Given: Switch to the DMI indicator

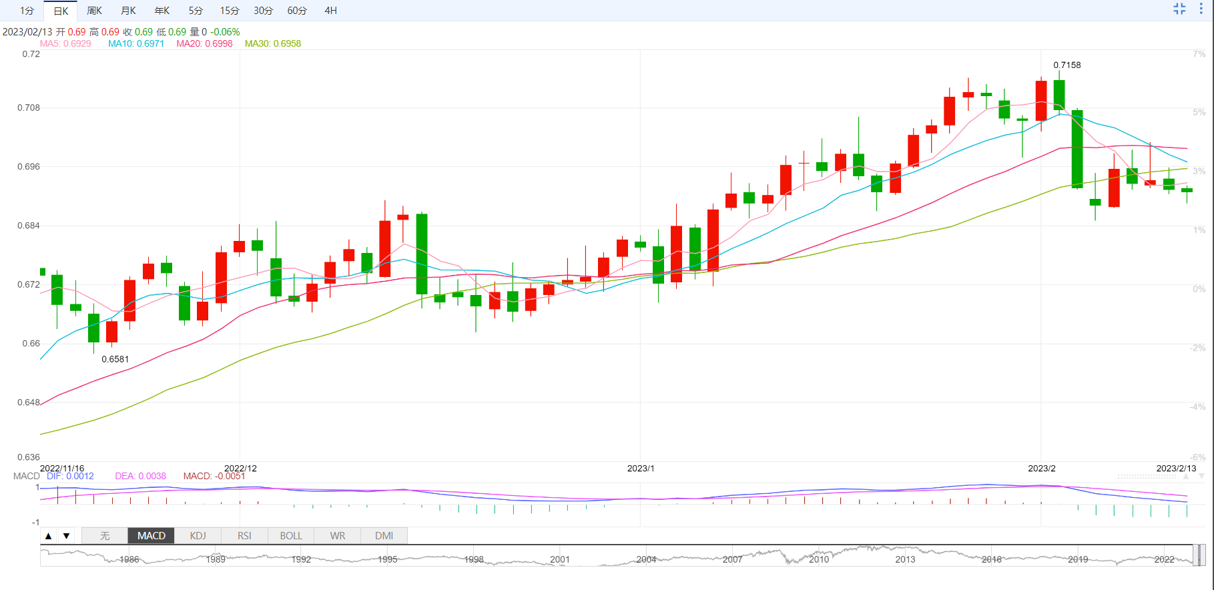Looking at the screenshot, I should (x=384, y=536).
